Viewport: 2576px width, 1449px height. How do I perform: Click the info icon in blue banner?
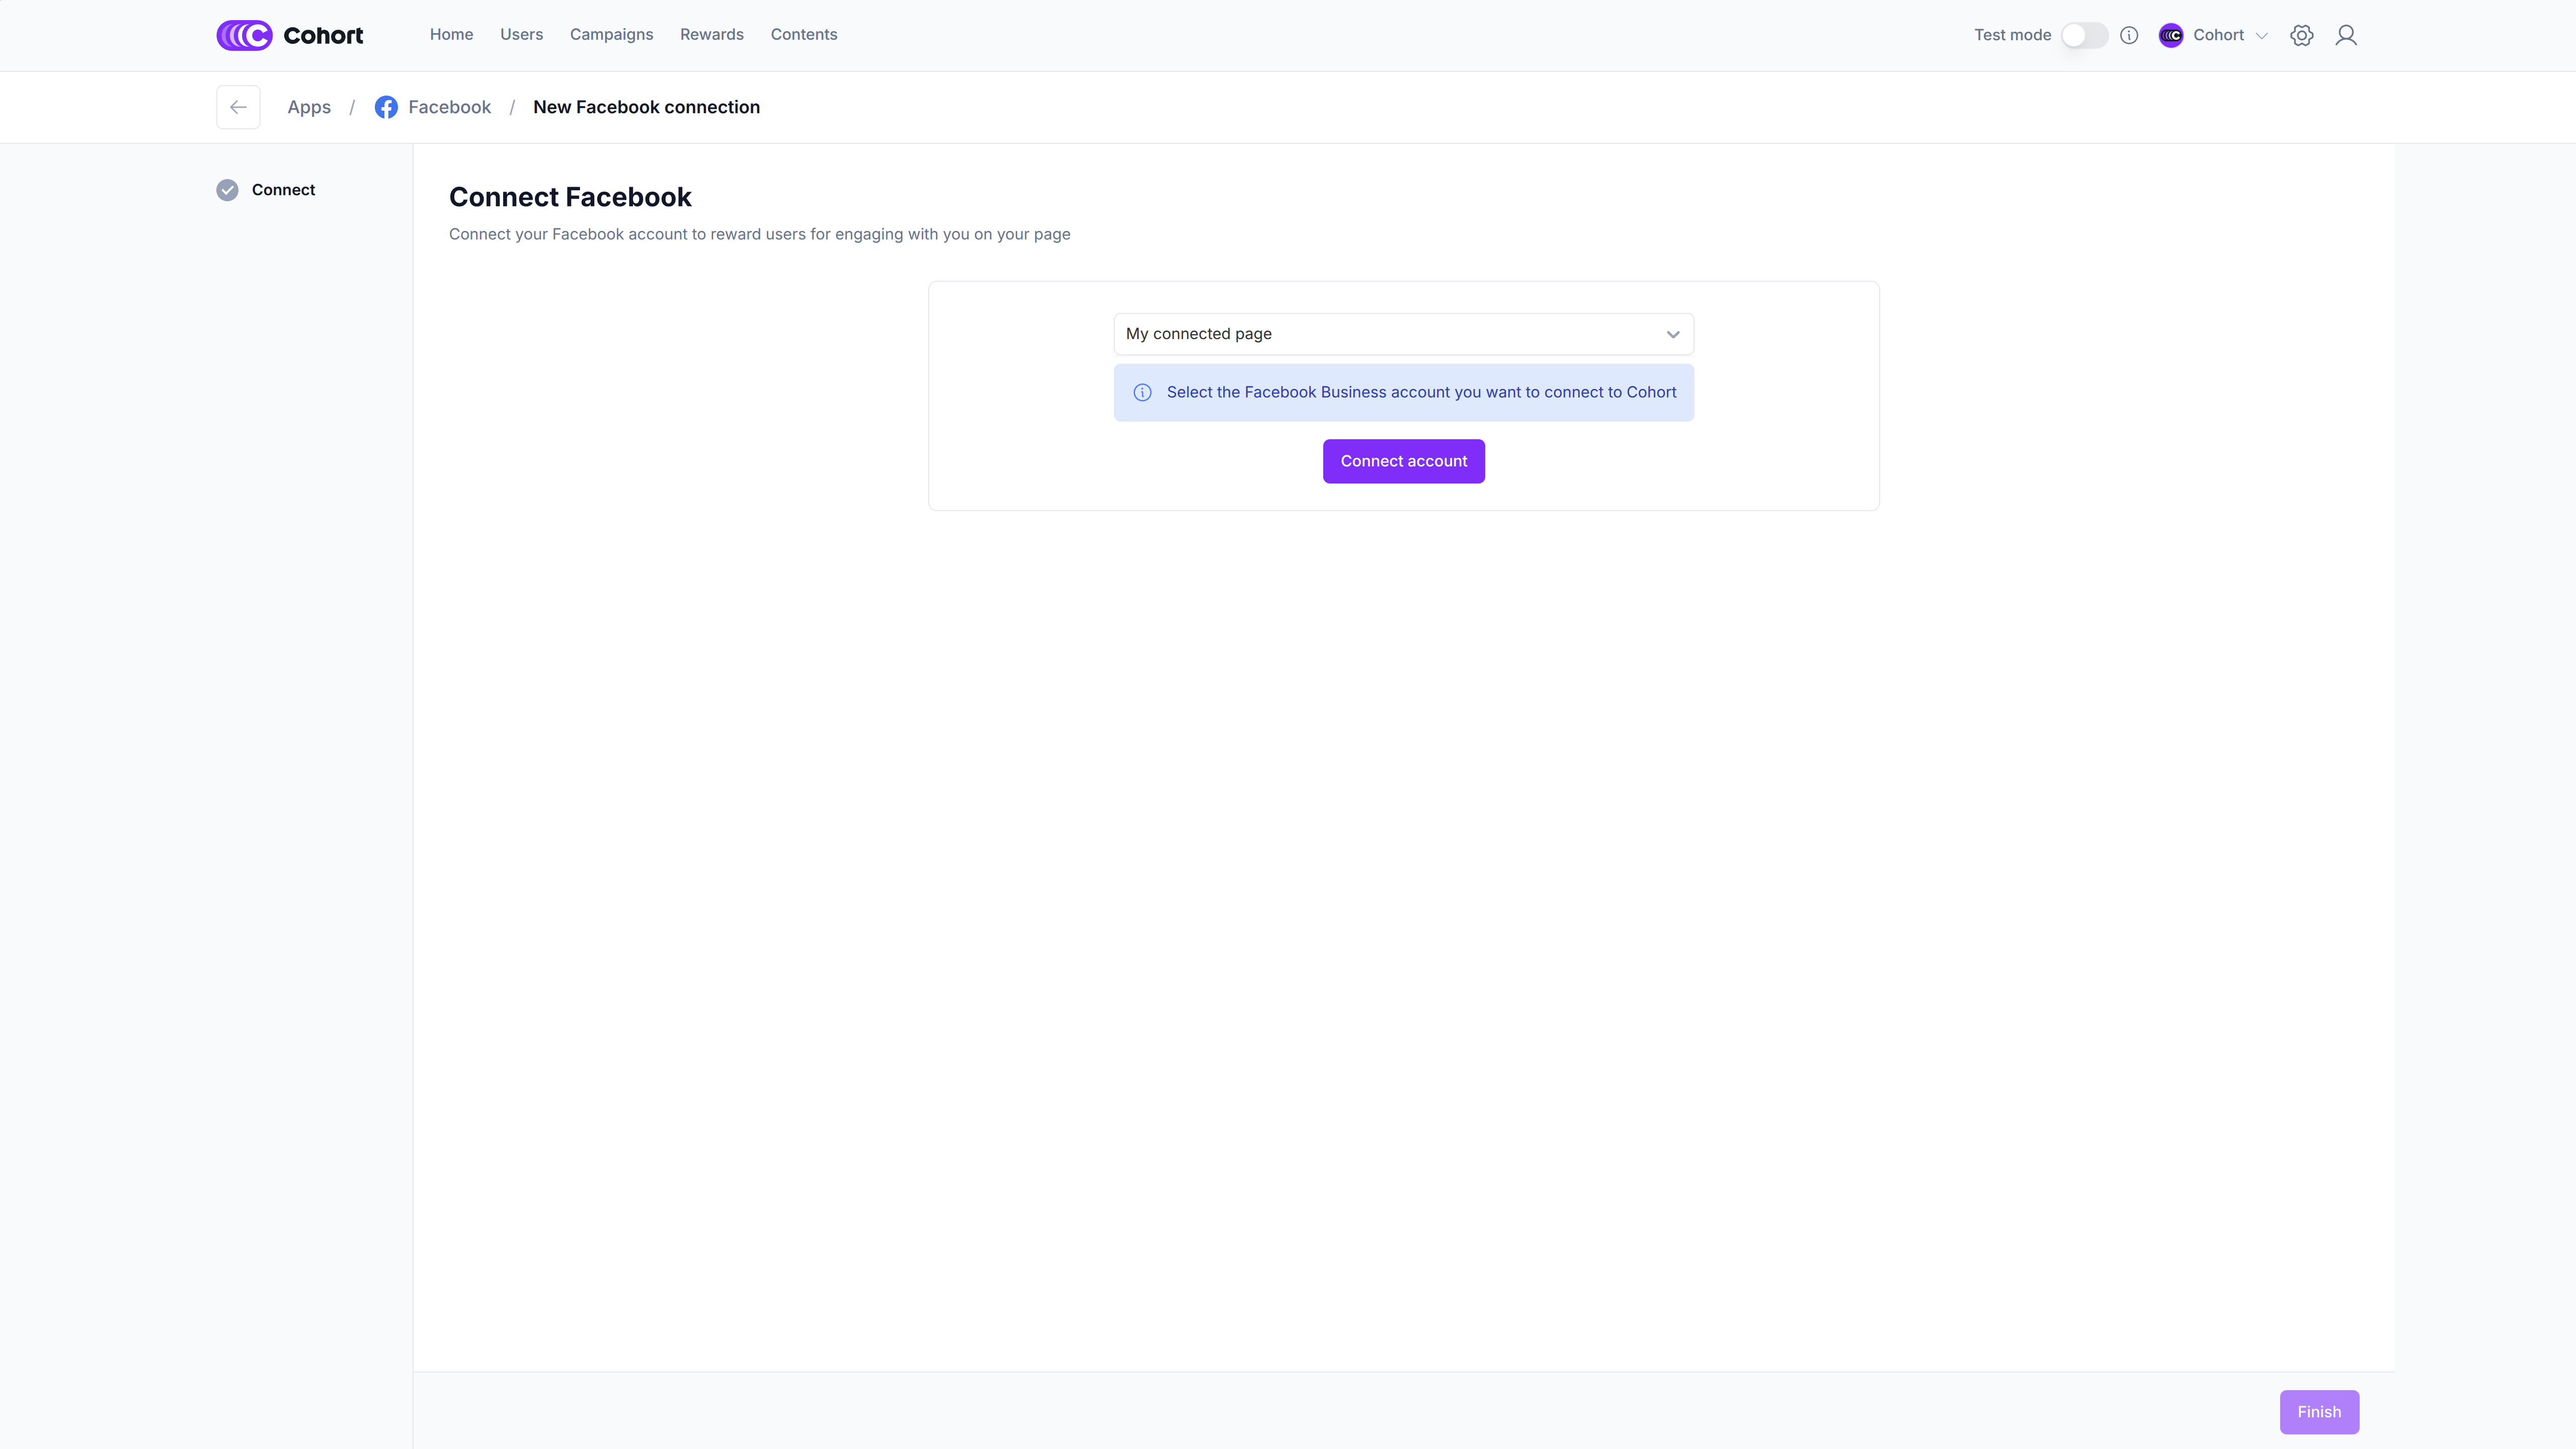[1142, 392]
